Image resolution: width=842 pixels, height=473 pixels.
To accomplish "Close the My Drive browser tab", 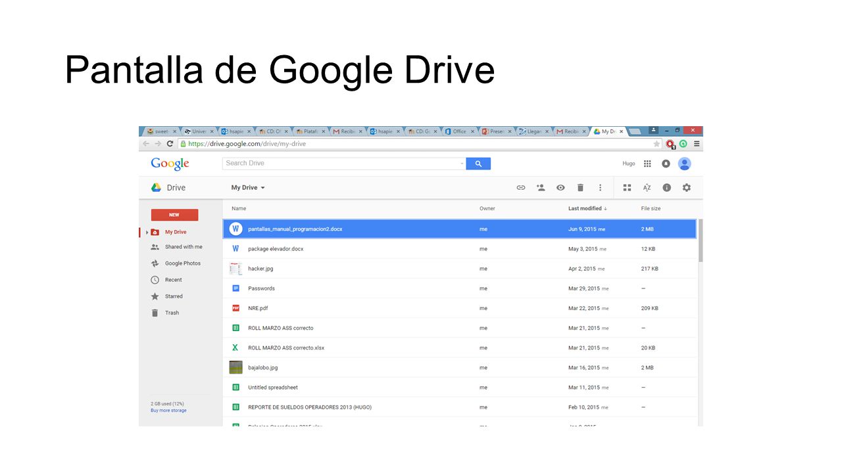I will [x=621, y=131].
